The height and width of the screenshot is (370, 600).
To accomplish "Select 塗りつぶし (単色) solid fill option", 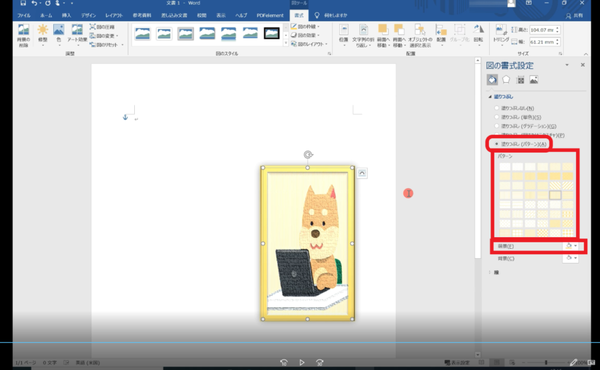I will (497, 117).
